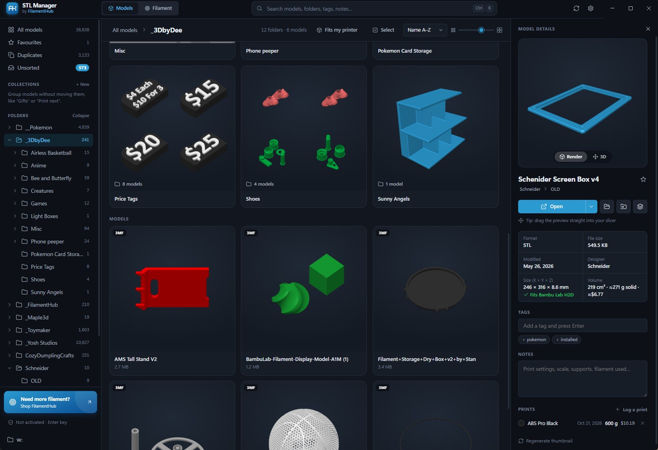
Task: Click the layers stack icon beside Open
Action: 640,207
